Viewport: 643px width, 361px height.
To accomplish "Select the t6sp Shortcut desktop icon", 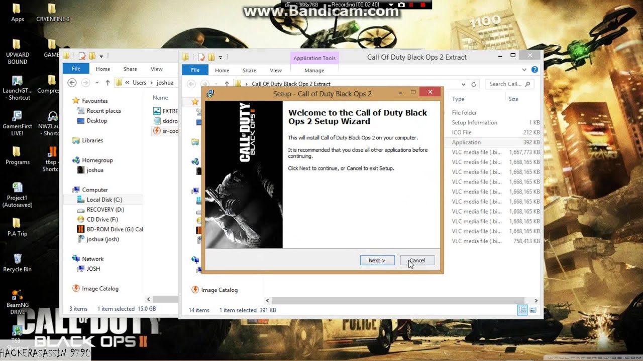I will pos(51,159).
